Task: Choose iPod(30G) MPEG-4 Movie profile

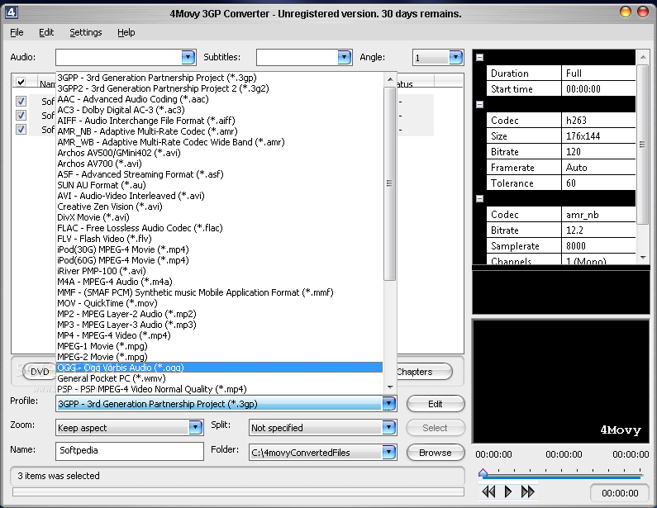Action: 219,249
